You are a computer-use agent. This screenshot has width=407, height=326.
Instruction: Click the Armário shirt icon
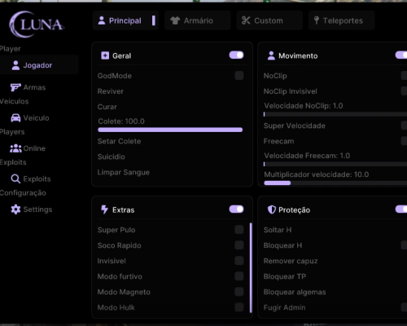[x=175, y=20]
